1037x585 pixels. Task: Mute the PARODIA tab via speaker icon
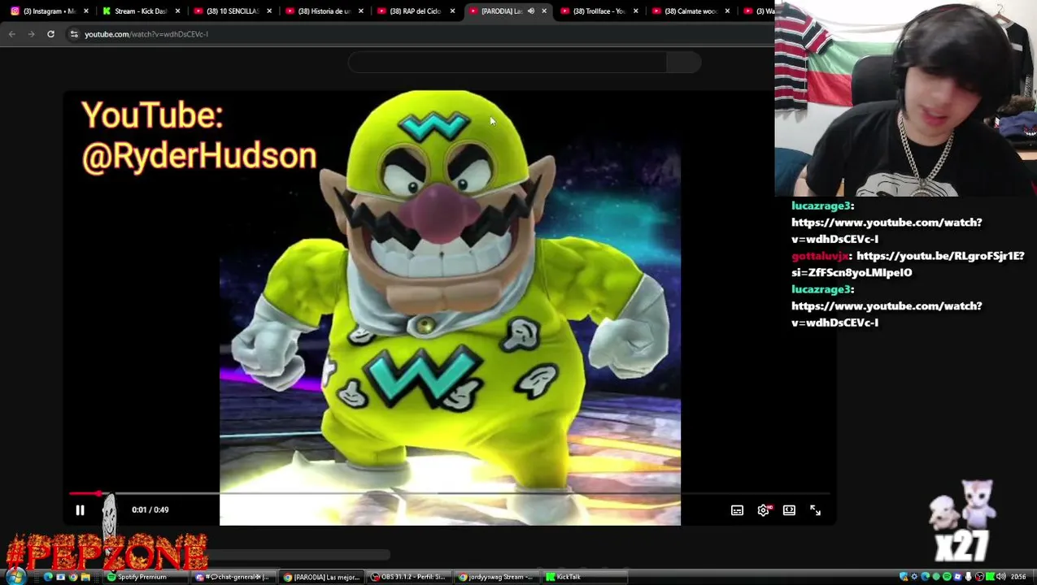tap(531, 11)
